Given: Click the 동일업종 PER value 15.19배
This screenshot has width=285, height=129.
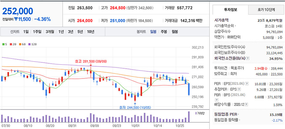Looking at the screenshot, I should (276, 114).
